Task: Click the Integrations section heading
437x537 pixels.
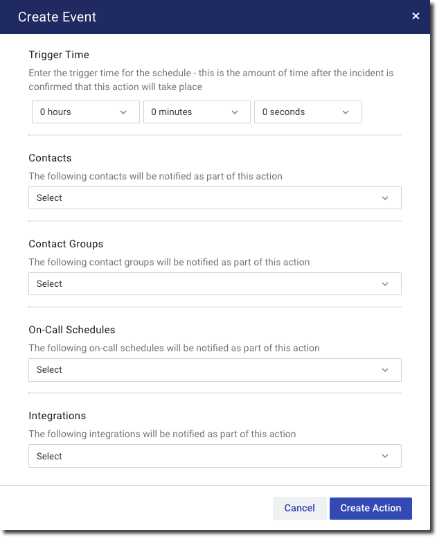Action: tap(57, 416)
